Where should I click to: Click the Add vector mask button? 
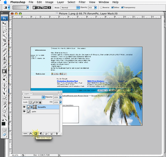pyautogui.click(x=35, y=133)
